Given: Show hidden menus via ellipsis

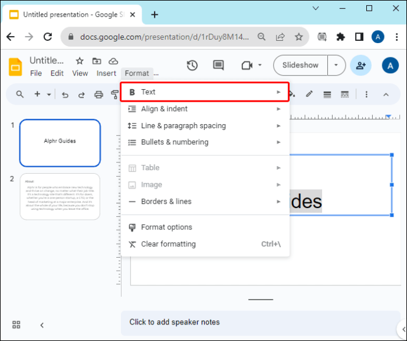Looking at the screenshot, I should pyautogui.click(x=156, y=74).
